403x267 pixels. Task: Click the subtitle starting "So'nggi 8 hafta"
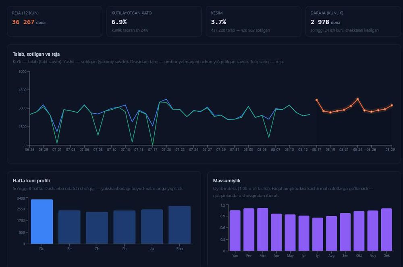[x=98, y=188]
